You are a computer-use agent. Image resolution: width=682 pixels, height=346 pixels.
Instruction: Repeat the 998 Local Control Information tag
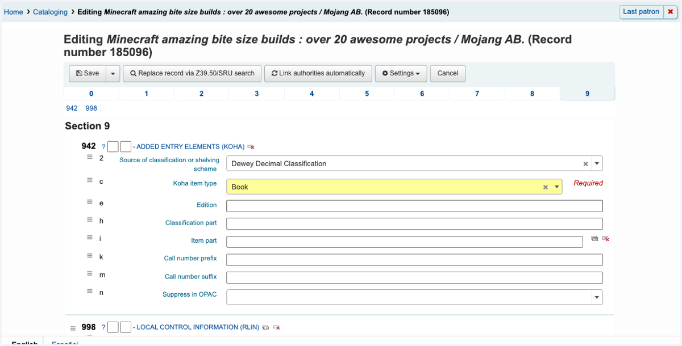265,327
